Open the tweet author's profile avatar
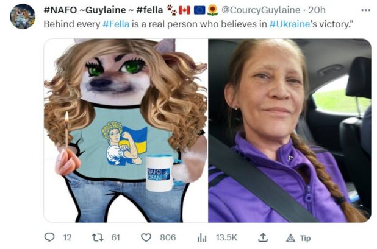377x249 pixels. pyautogui.click(x=23, y=16)
